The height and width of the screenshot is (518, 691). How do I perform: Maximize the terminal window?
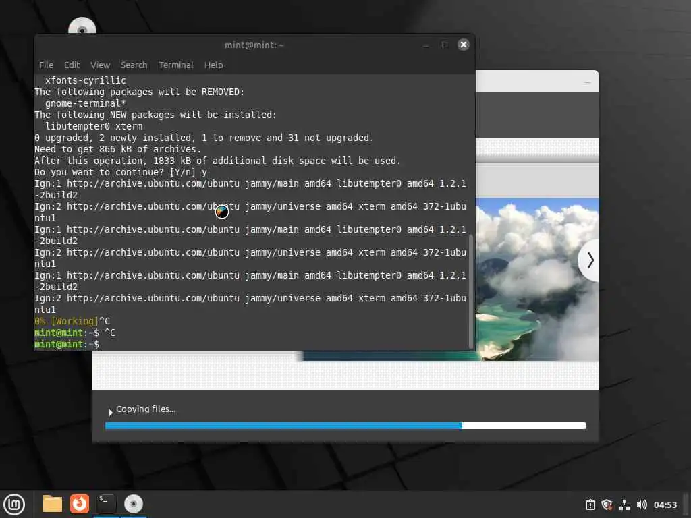click(x=445, y=45)
